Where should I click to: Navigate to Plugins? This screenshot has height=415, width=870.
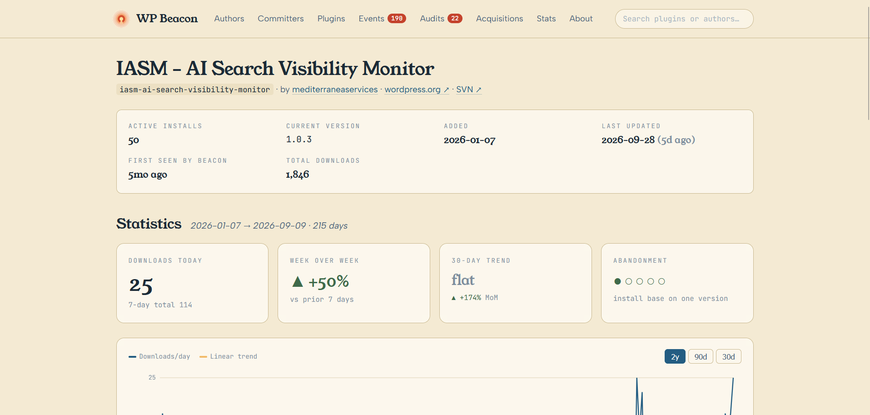(331, 19)
